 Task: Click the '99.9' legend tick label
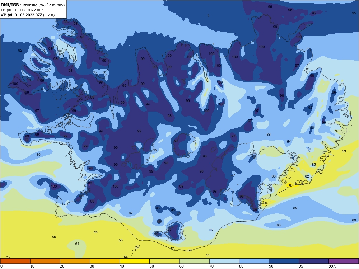click(332, 266)
